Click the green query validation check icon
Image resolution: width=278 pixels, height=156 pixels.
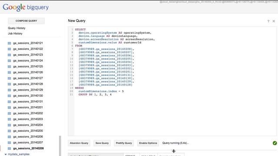(x=275, y=143)
